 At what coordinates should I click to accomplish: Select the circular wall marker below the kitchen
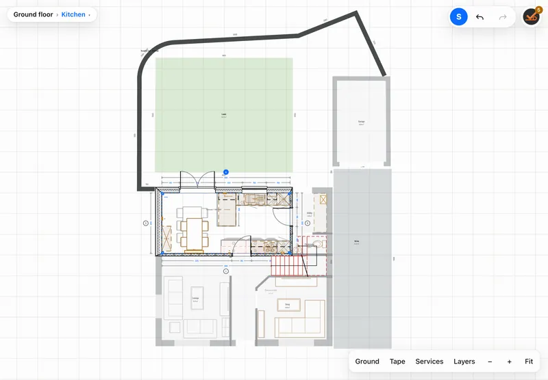pyautogui.click(x=226, y=271)
